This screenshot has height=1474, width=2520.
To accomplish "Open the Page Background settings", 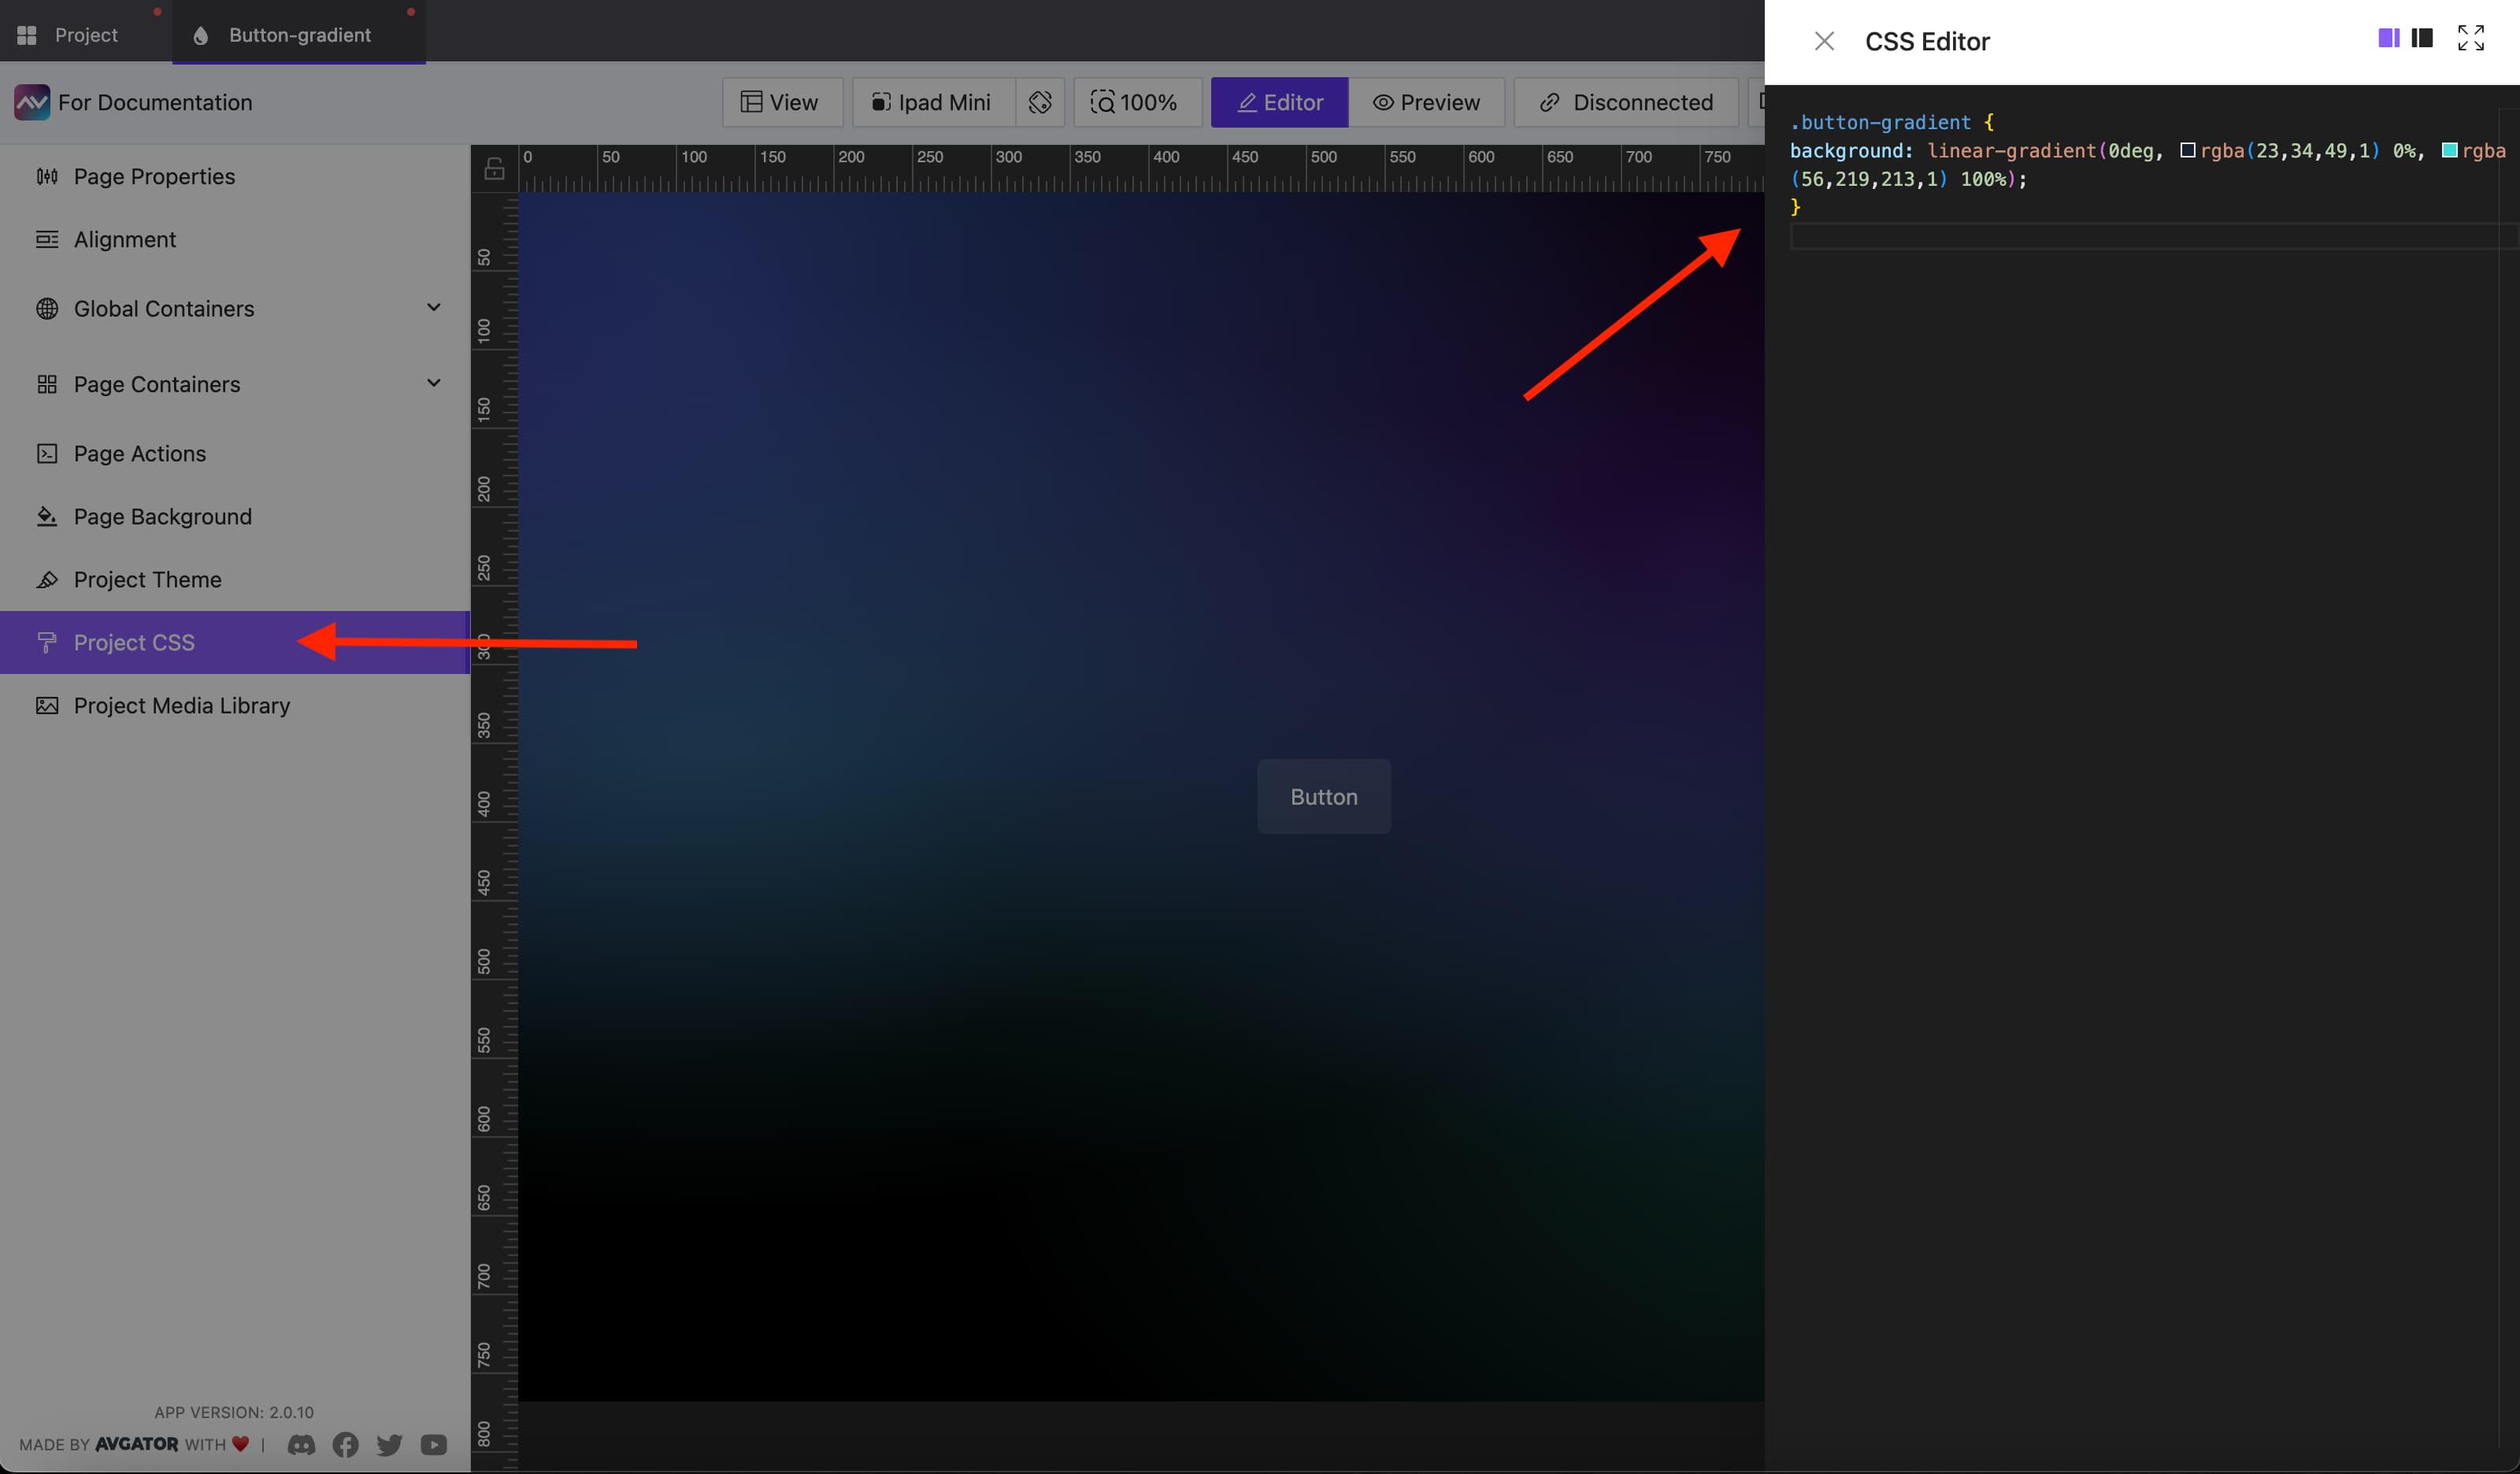I will click(x=162, y=516).
